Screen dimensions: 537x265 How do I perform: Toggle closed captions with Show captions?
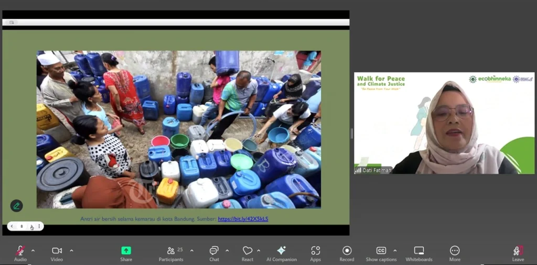pyautogui.click(x=381, y=251)
